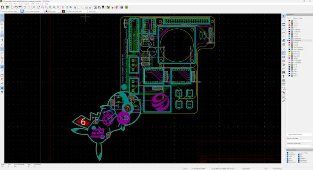Open the Inspect menu
This screenshot has height=170, width=313.
pos(27,4)
